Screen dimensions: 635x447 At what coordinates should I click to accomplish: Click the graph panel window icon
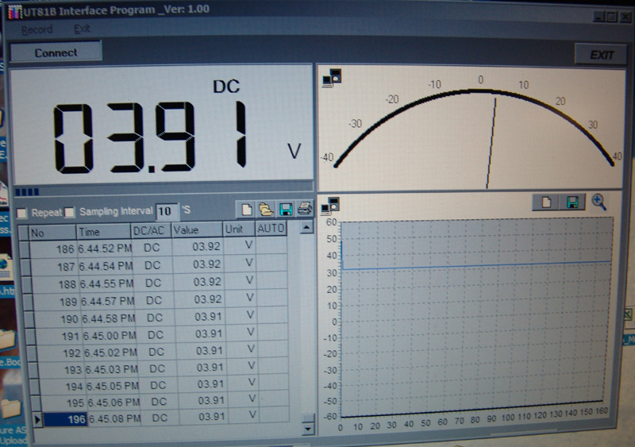[x=330, y=206]
